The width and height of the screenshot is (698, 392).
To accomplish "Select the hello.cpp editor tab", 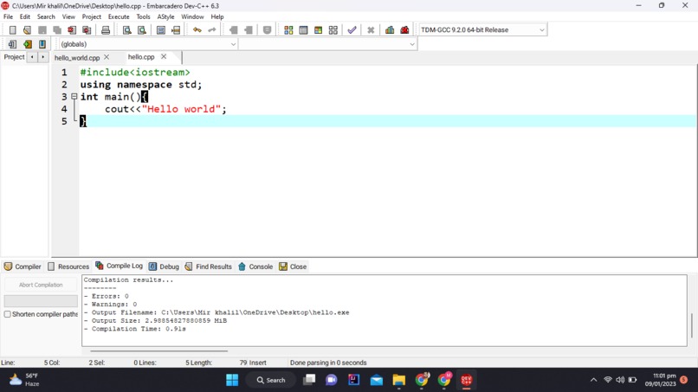I will [141, 57].
